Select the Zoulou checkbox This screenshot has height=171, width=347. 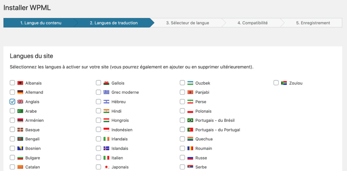[x=276, y=83]
